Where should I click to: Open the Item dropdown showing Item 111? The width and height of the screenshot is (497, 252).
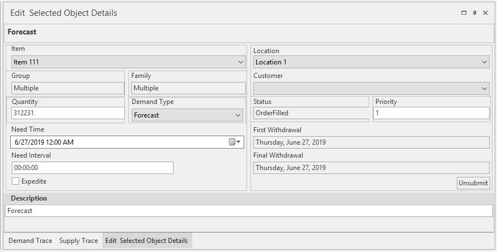128,62
